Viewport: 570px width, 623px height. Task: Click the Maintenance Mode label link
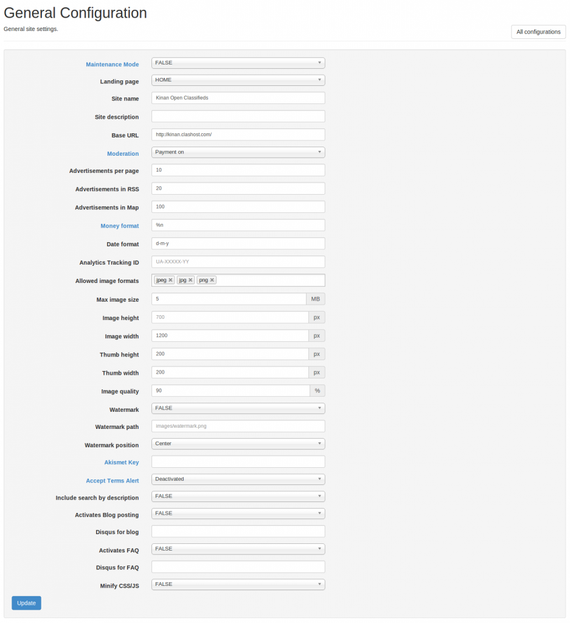pyautogui.click(x=113, y=64)
